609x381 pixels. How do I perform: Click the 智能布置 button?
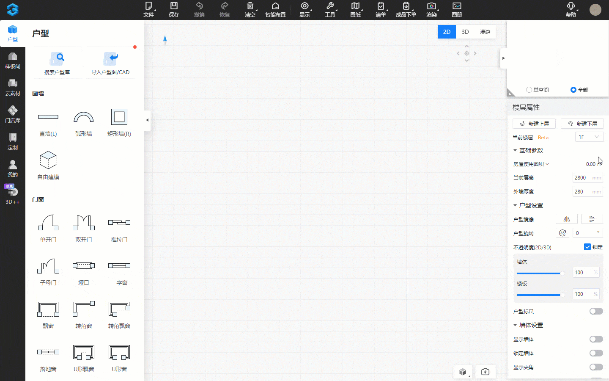coord(275,9)
